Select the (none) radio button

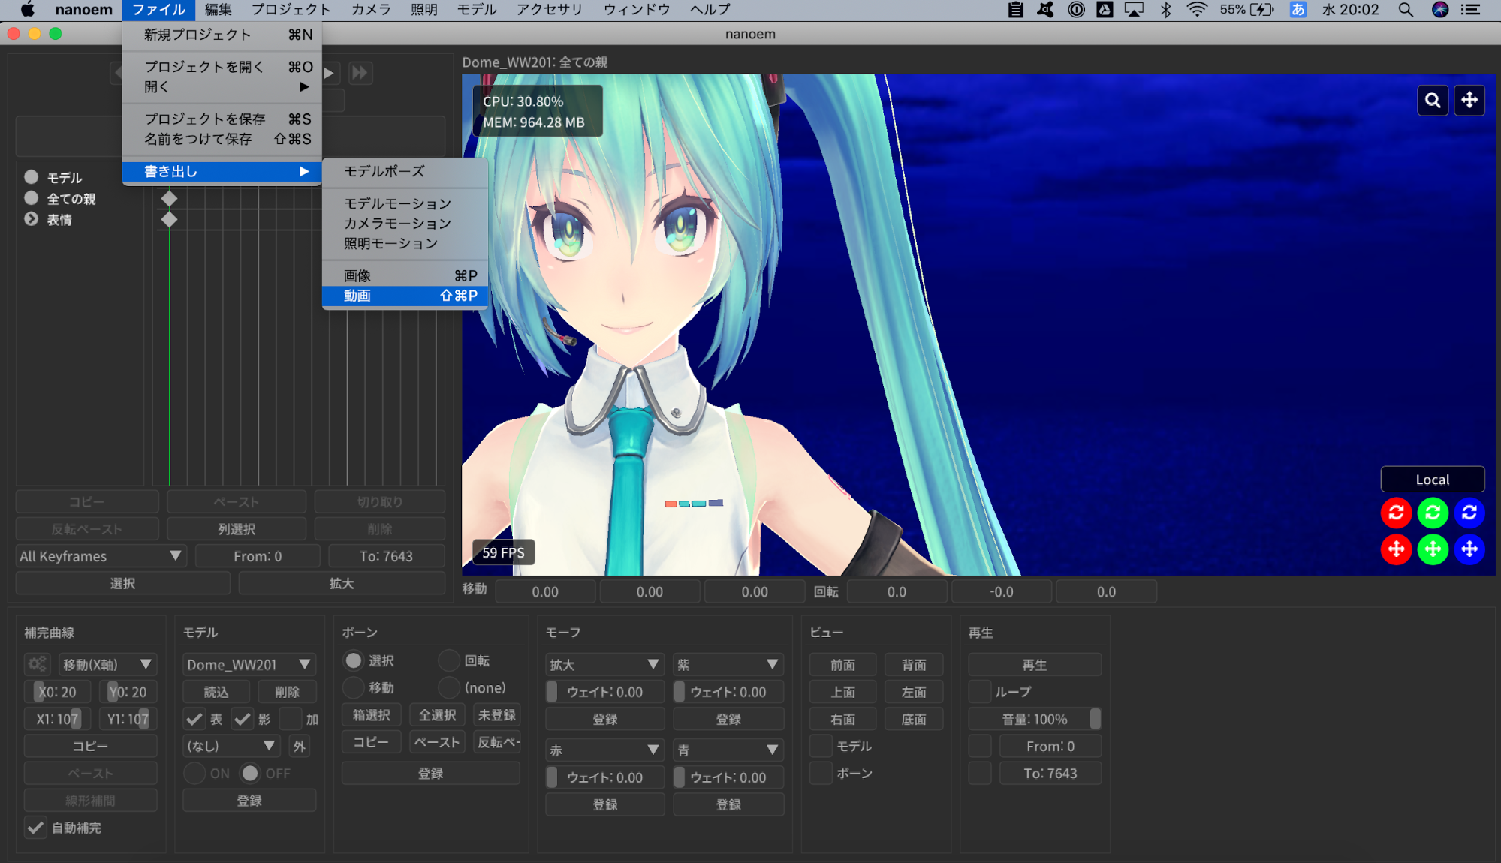click(449, 687)
